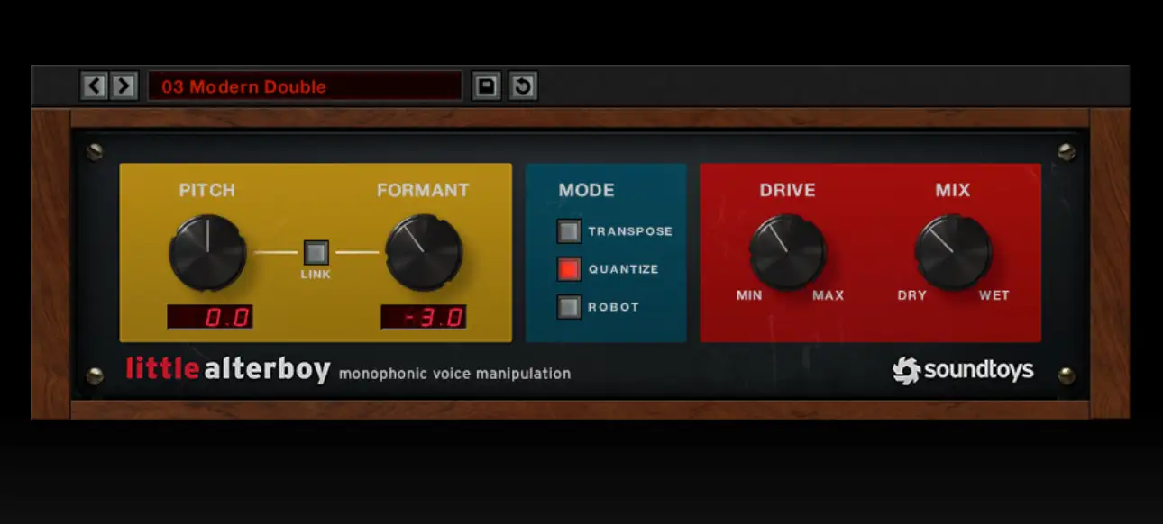Click the Pitch knob
Viewport: 1163px width, 524px height.
coord(207,252)
